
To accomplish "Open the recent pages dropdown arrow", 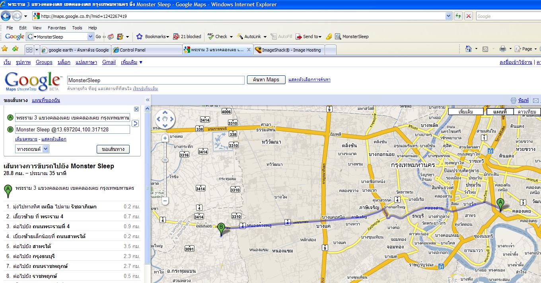I will point(25,16).
